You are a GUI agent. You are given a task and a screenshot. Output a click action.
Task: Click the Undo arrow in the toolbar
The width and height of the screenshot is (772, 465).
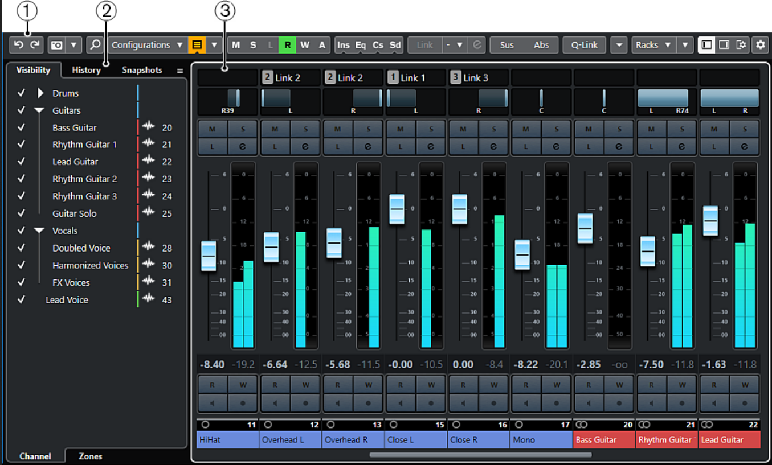(19, 45)
